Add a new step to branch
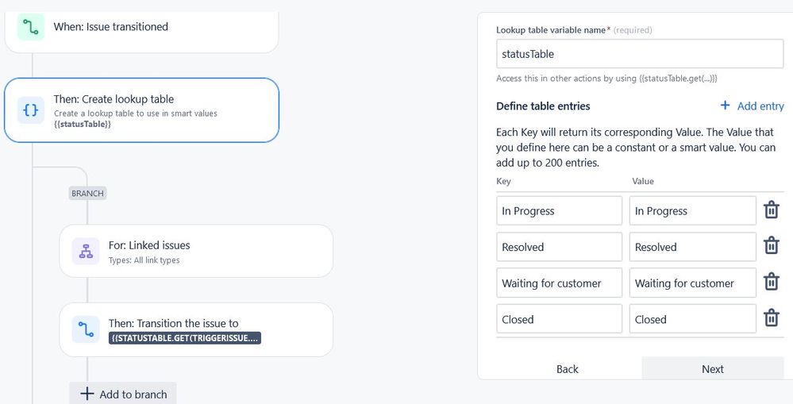The image size is (793, 404). tap(123, 394)
